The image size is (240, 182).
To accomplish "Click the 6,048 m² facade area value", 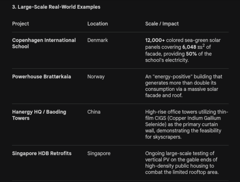I will point(194,47).
